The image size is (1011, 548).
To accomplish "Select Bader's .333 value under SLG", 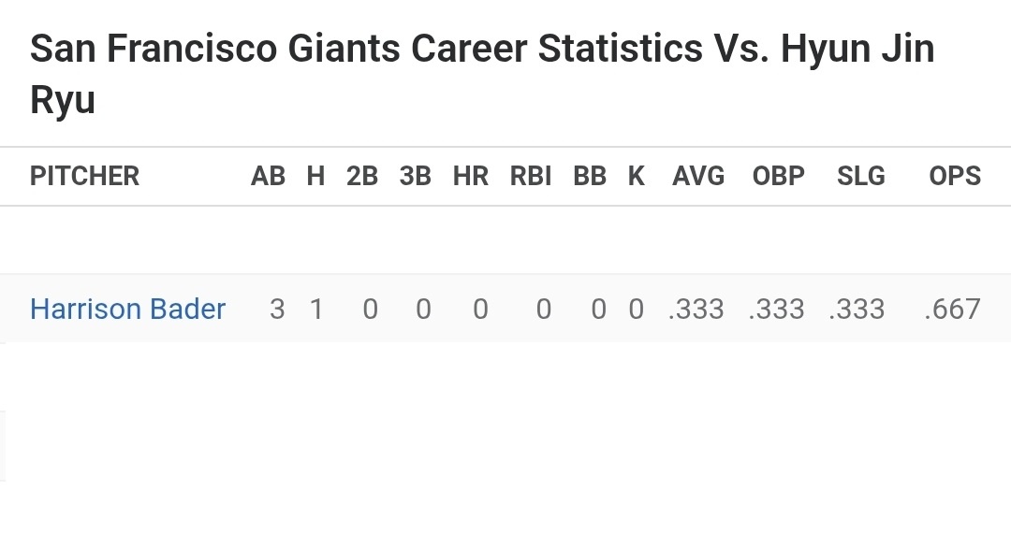I will pos(857,310).
